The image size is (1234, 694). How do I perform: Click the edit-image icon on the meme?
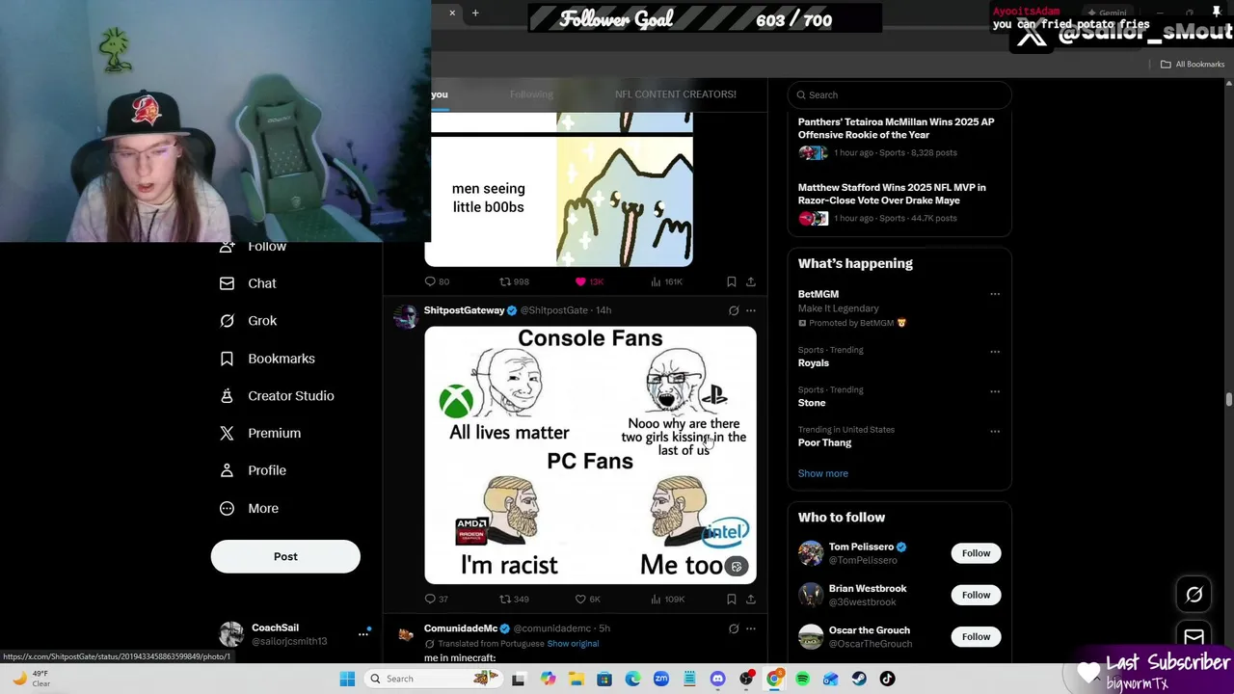point(737,567)
